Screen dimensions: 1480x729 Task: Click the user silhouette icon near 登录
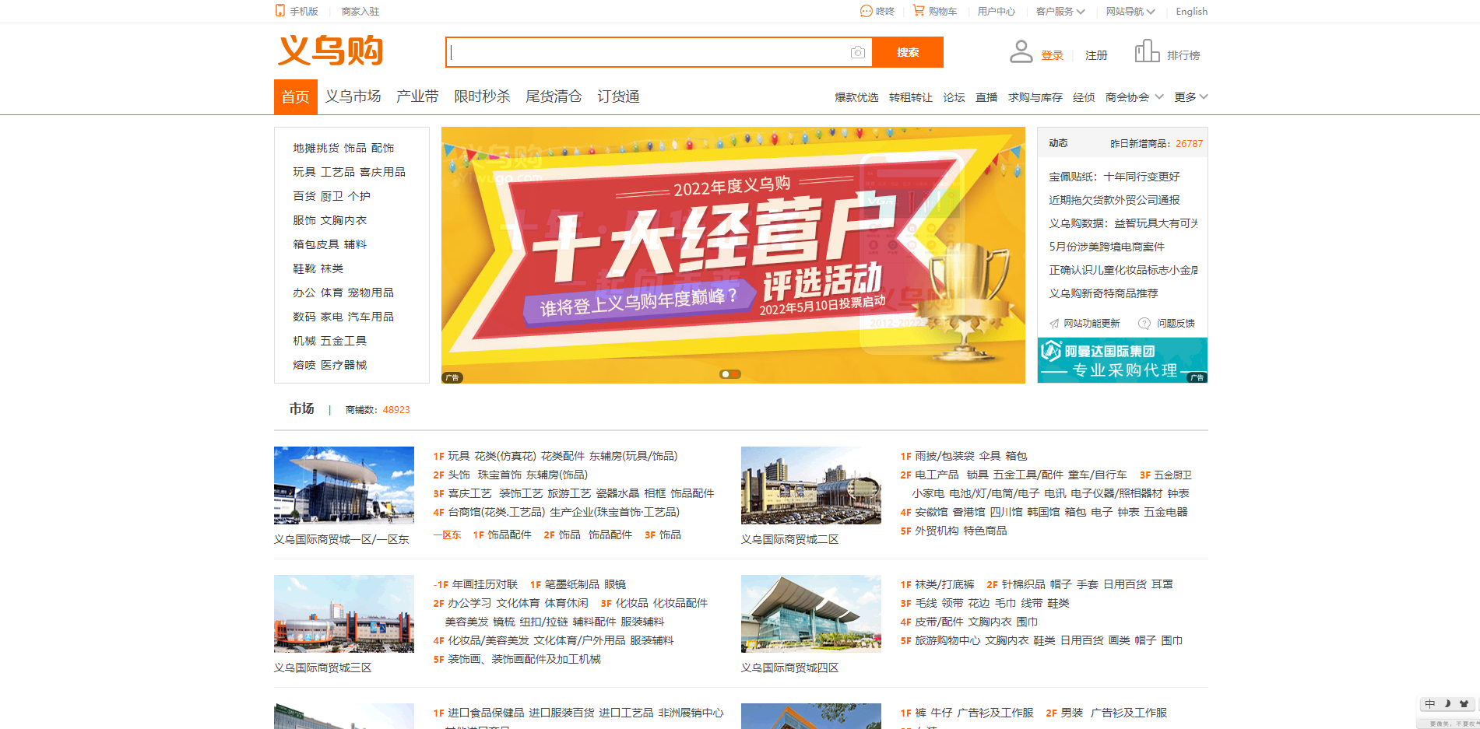(1021, 50)
